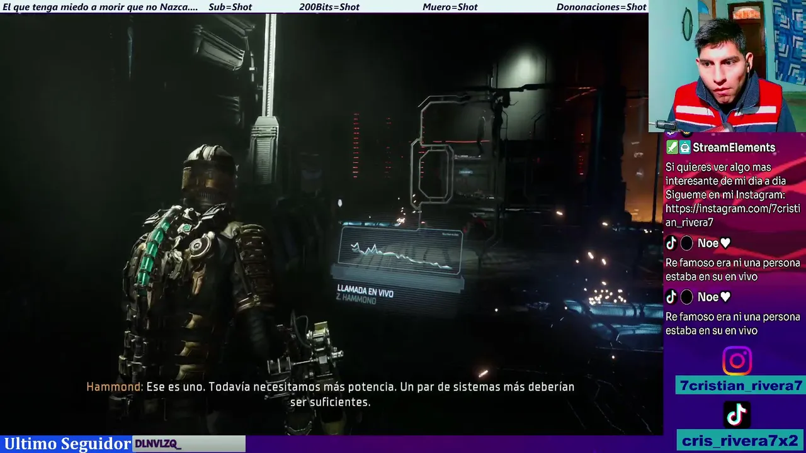This screenshot has width=806, height=453.
Task: Click the 200Bits=Shot text in top banner
Action: point(329,7)
